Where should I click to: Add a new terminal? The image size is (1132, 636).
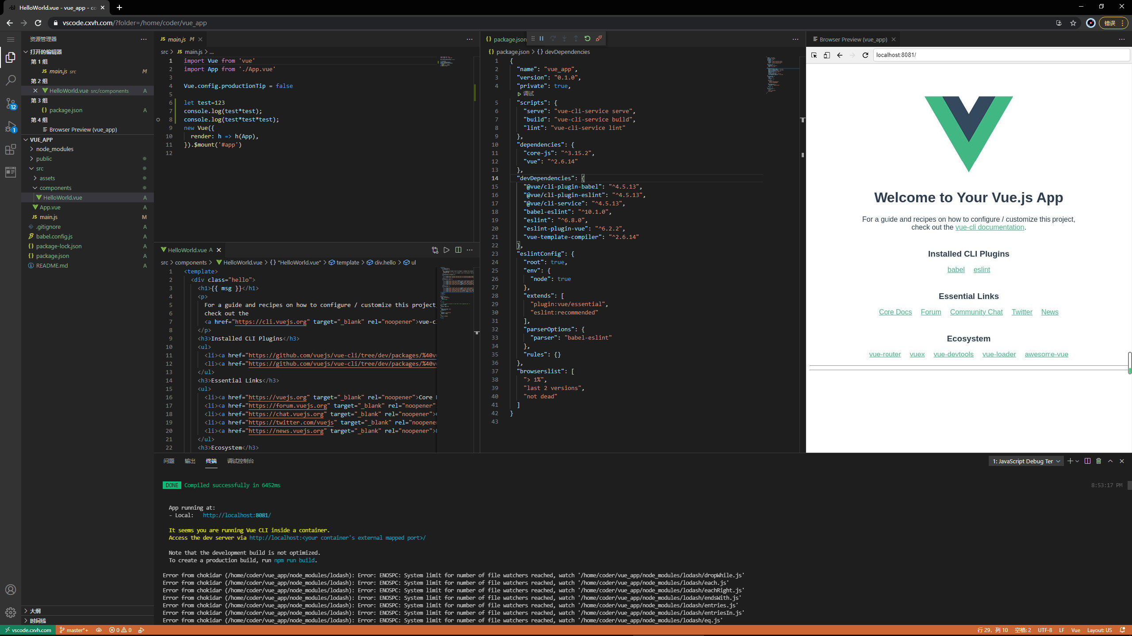[x=1070, y=461]
